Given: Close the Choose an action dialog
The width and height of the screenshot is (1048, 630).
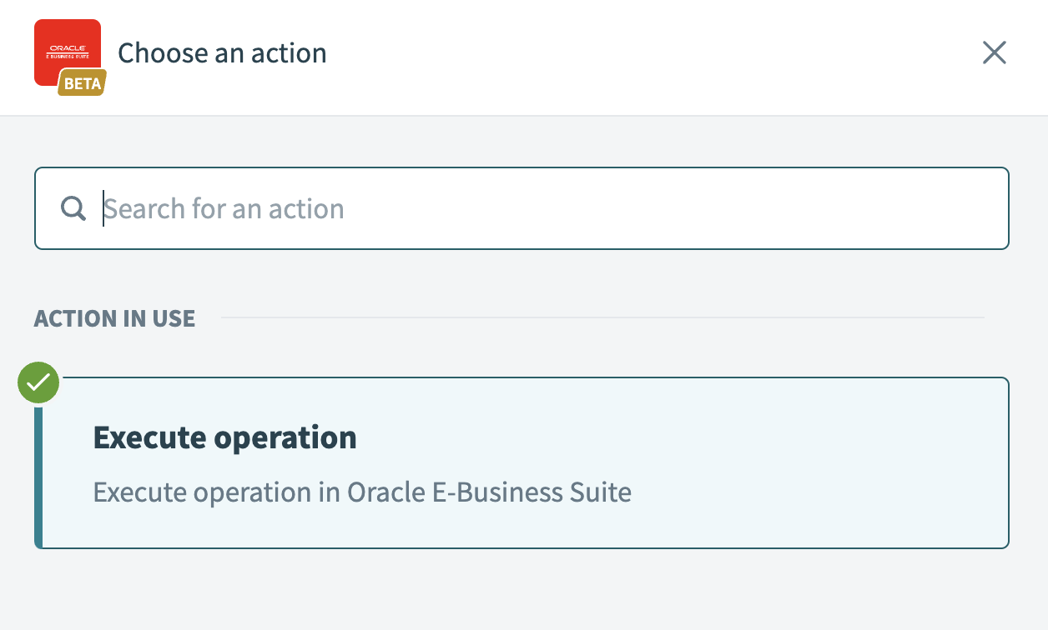Looking at the screenshot, I should 994,53.
